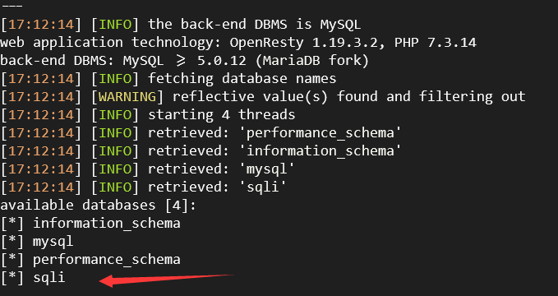Click the first 17:12:14 timestamp
The width and height of the screenshot is (558, 296).
(41, 25)
